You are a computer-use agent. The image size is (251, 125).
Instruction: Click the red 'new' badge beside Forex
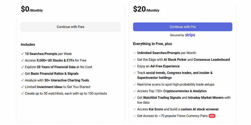(x=212, y=116)
